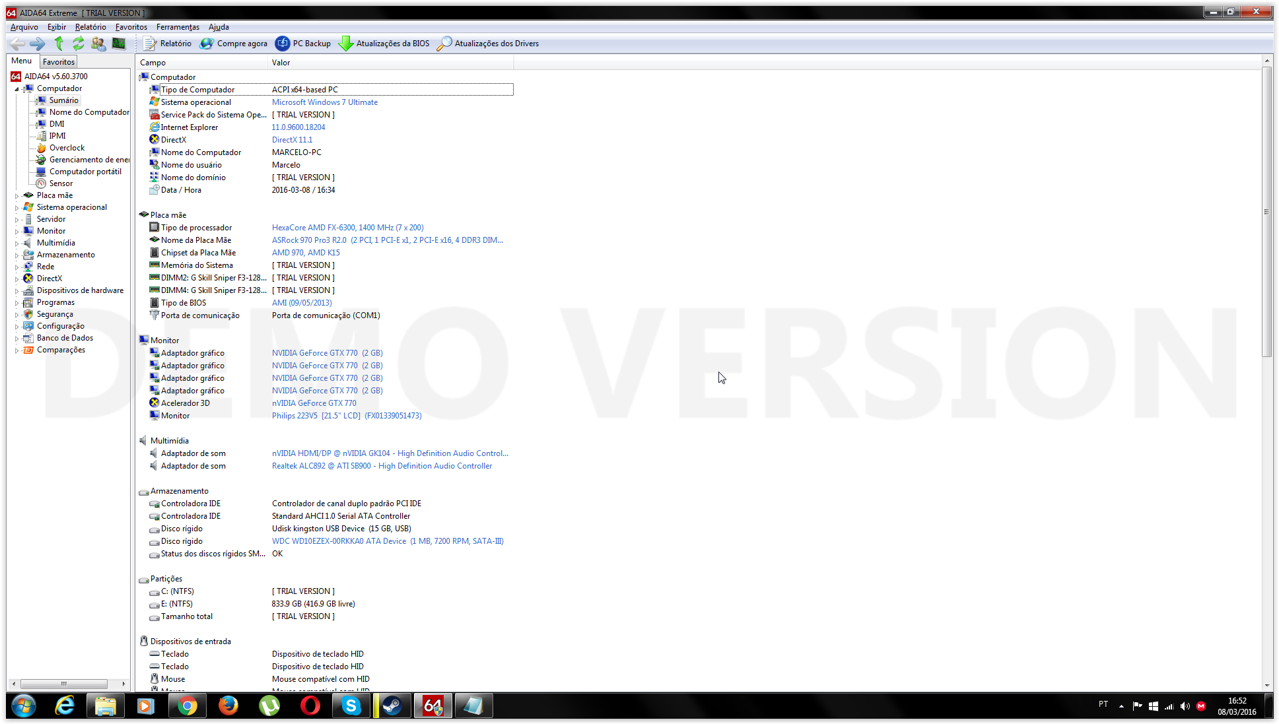This screenshot has width=1279, height=724.
Task: Expand the Armazenamento tree node
Action: (x=17, y=255)
